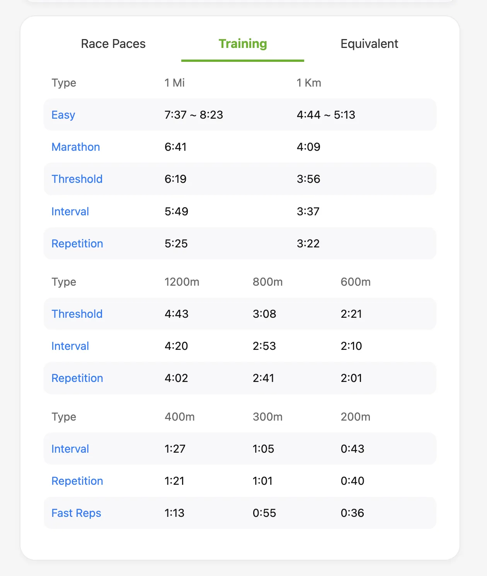The width and height of the screenshot is (487, 576).
Task: Click Interval link in the 1 Mi table
Action: [x=70, y=211]
